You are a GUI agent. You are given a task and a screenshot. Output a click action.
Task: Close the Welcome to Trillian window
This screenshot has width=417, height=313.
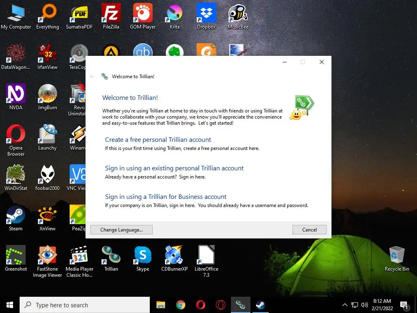click(322, 62)
